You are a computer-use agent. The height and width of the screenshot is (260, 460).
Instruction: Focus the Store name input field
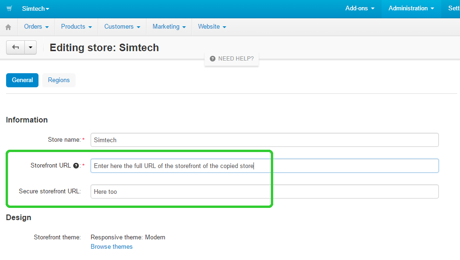tap(265, 140)
